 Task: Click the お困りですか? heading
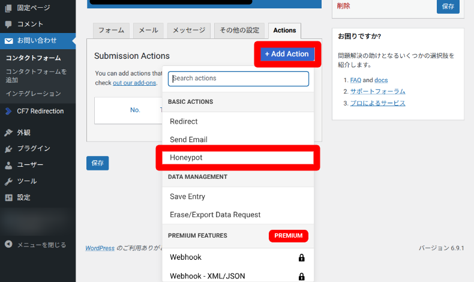(x=359, y=36)
